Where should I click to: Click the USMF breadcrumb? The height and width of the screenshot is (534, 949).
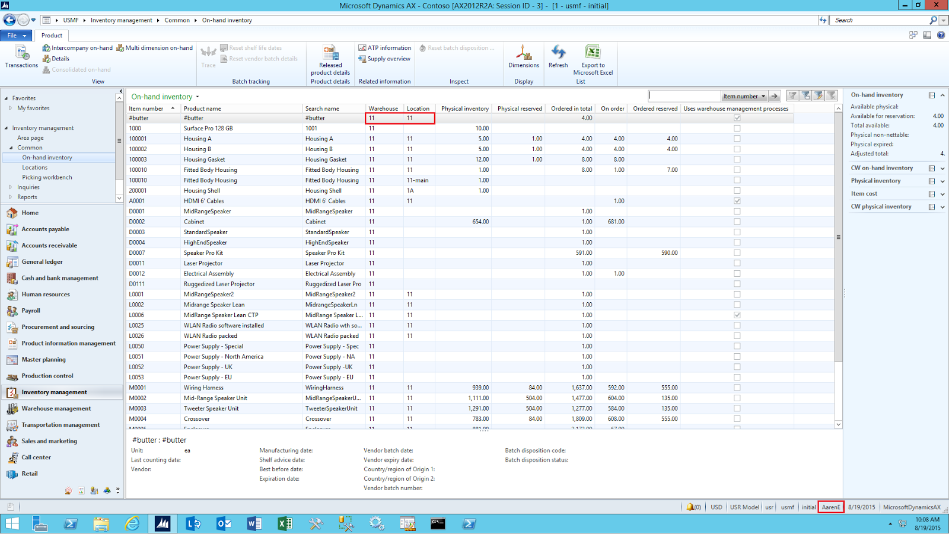click(x=71, y=20)
